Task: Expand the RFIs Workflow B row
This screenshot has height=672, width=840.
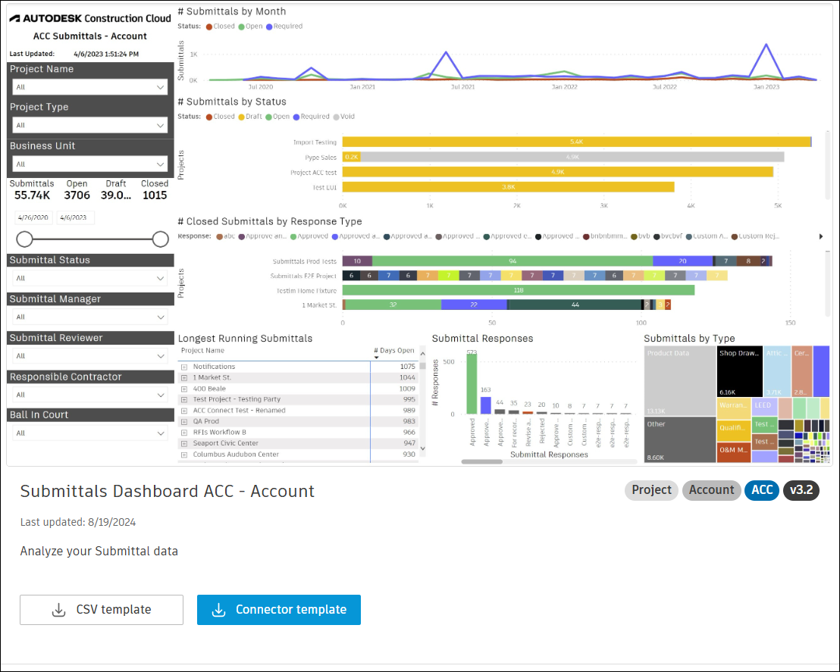Action: (184, 433)
